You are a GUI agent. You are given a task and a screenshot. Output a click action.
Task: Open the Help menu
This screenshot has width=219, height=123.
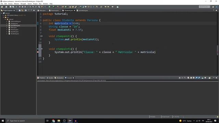click(x=51, y=4)
